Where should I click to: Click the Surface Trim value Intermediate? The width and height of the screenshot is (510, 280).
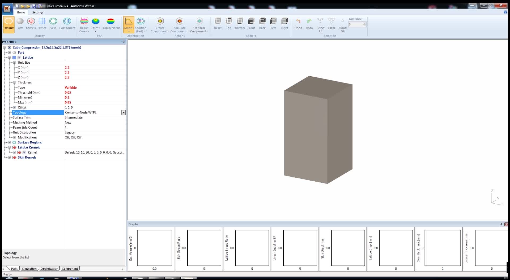(74, 117)
